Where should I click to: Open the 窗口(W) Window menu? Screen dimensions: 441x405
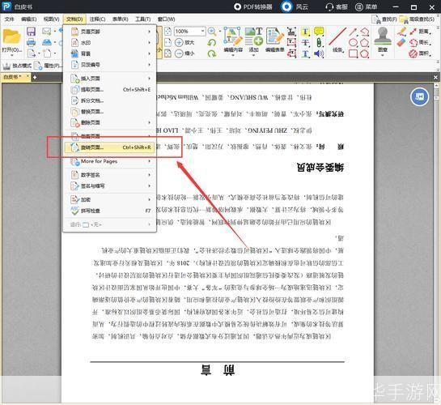tap(166, 19)
